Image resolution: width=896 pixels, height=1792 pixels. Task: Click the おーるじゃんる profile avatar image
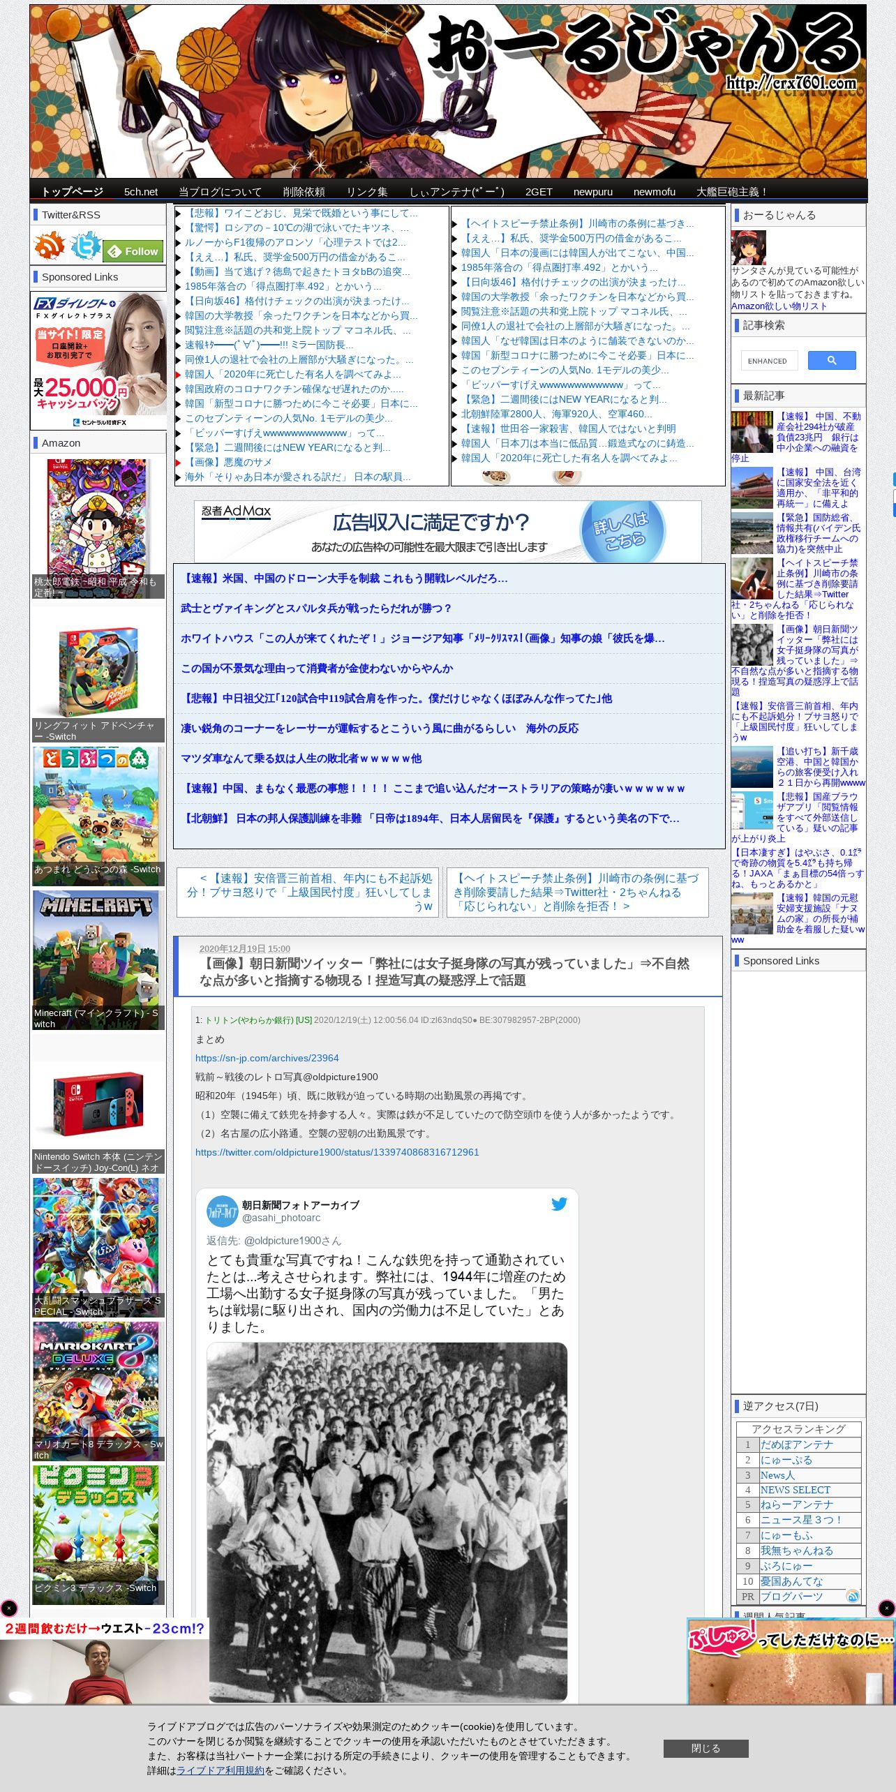point(749,248)
